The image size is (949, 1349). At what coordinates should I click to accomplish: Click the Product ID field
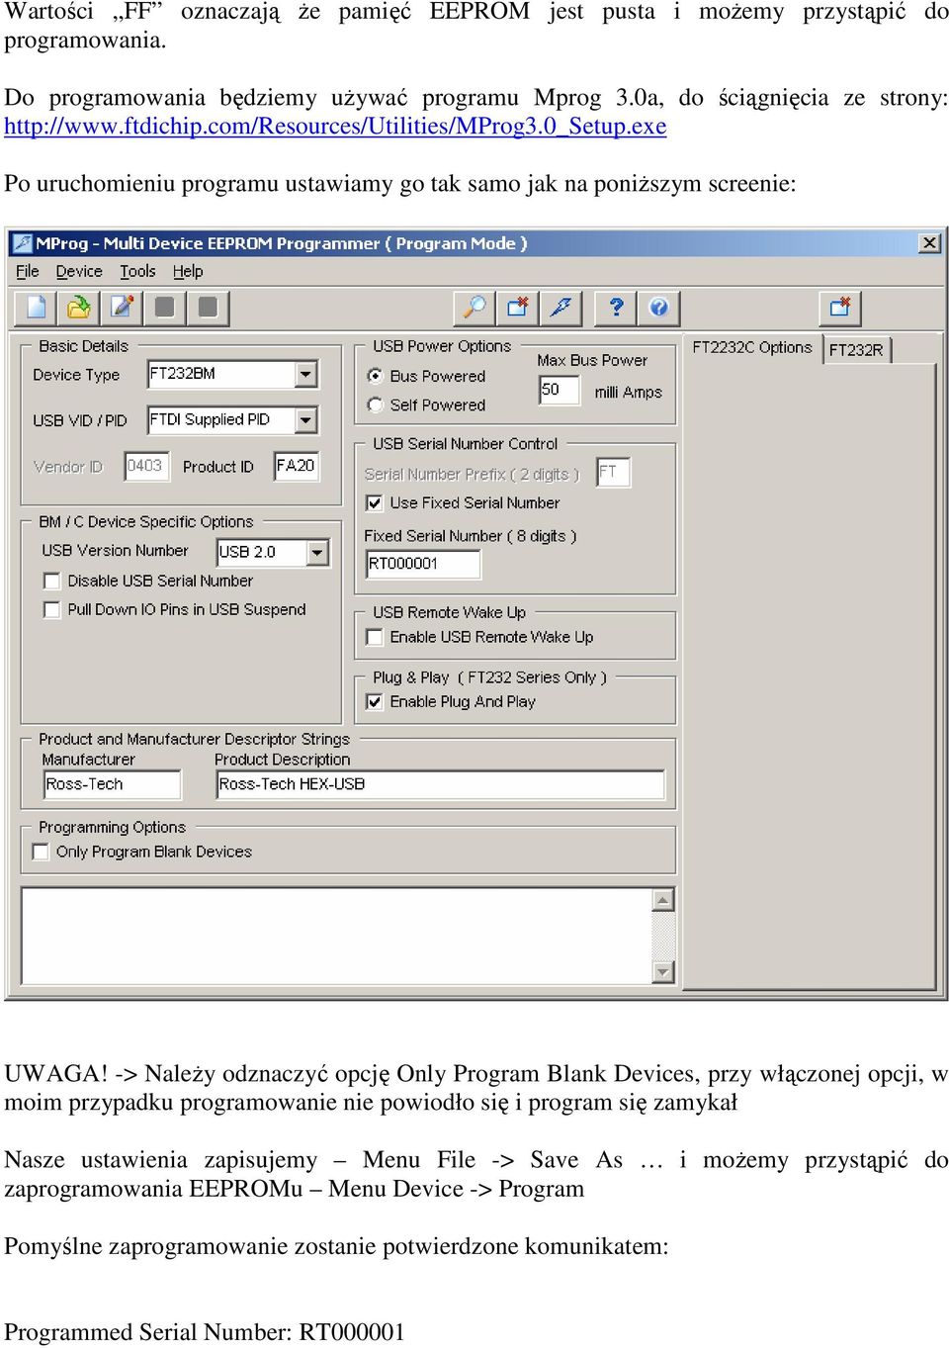point(296,466)
